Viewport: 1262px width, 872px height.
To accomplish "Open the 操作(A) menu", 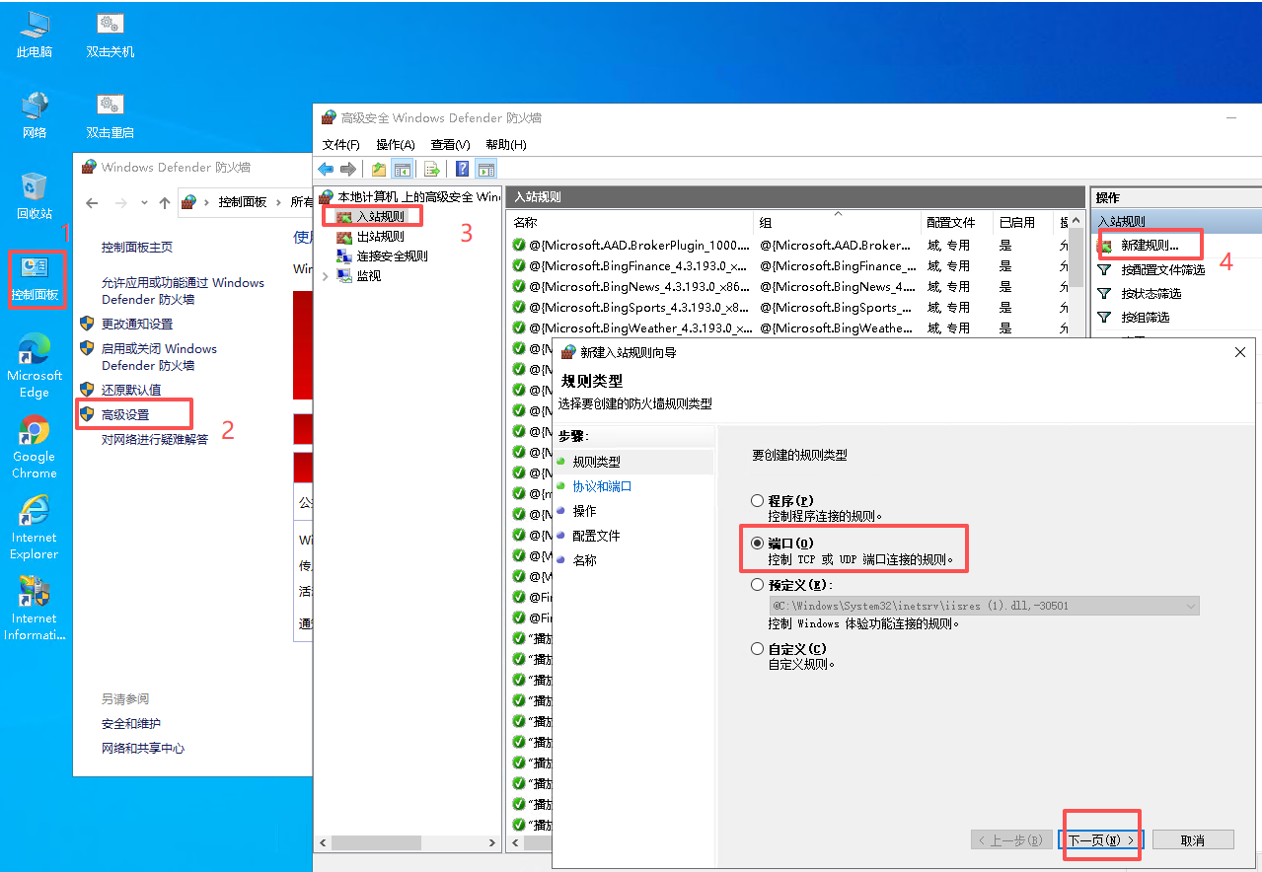I will click(395, 145).
